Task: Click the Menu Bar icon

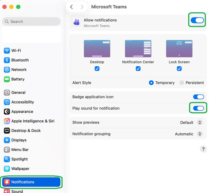Action: [7, 150]
